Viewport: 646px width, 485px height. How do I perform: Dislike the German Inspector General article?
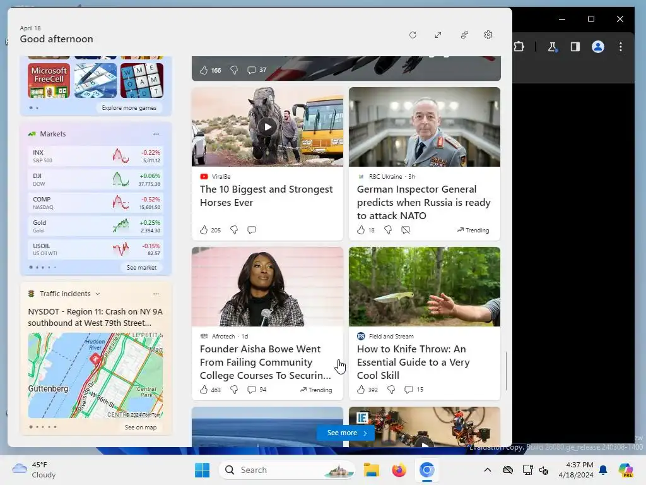point(388,230)
